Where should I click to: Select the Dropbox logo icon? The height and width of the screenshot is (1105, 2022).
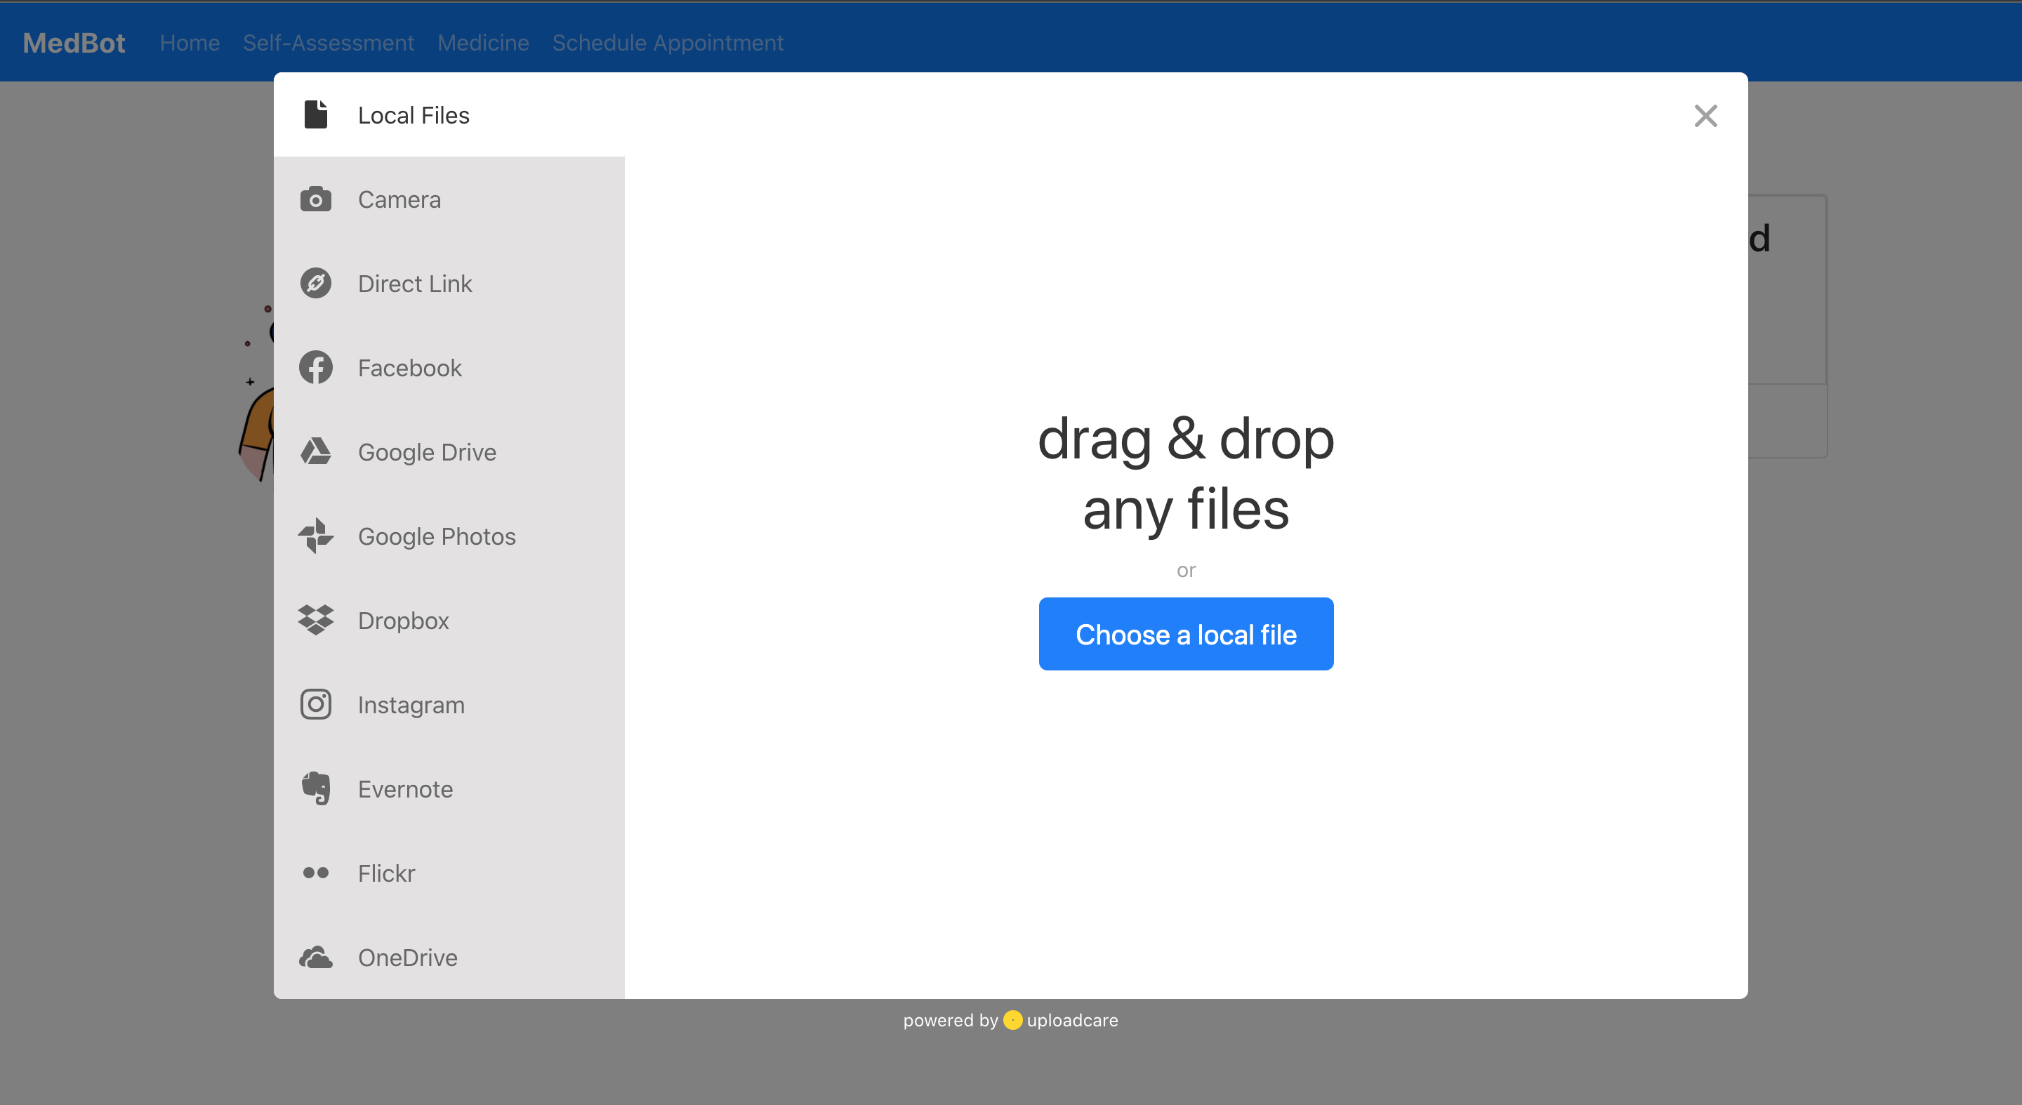coord(315,620)
